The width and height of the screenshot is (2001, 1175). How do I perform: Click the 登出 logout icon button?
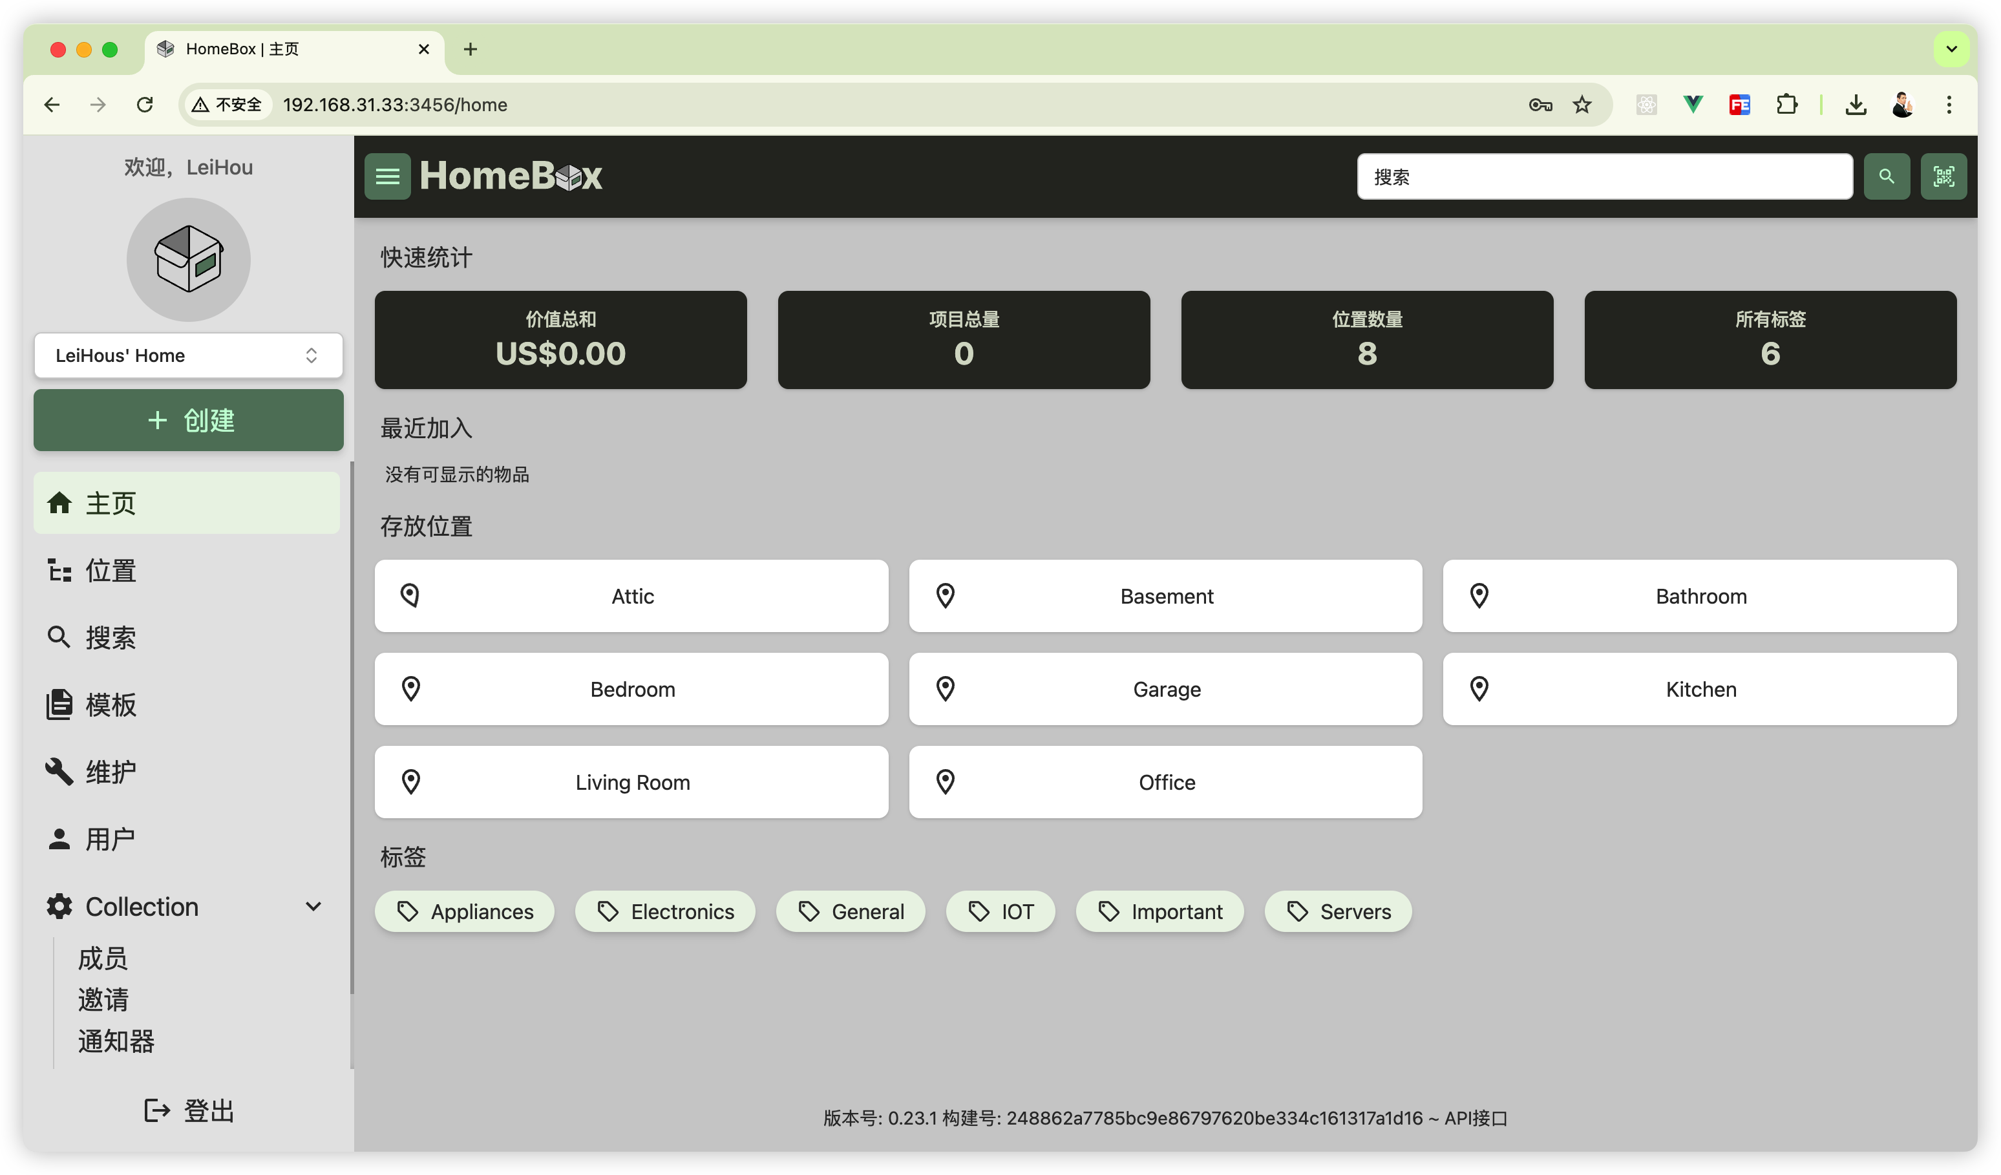click(156, 1110)
